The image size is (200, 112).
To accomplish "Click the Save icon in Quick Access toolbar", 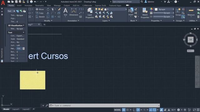I will click(x=16, y=2).
